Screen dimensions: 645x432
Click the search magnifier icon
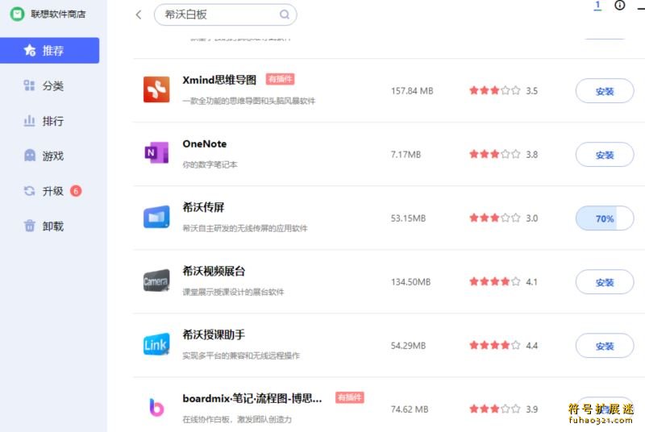click(285, 15)
